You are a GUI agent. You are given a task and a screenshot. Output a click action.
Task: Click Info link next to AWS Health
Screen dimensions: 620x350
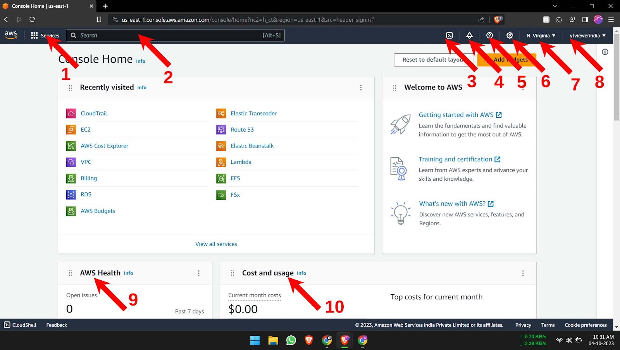pos(129,273)
